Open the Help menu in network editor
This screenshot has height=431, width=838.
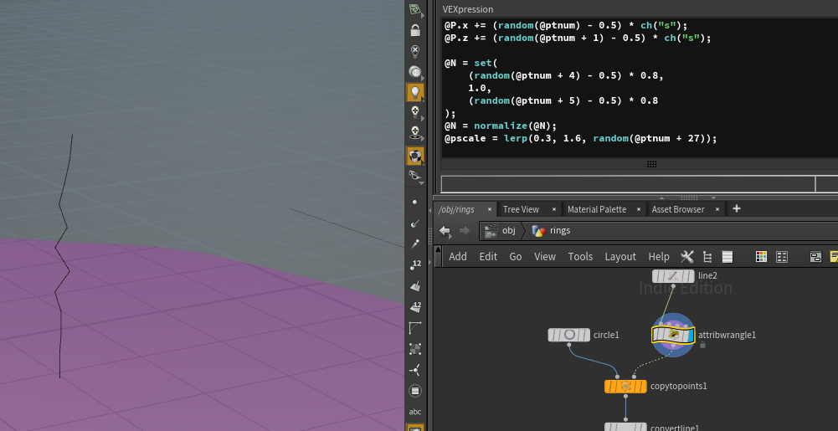(659, 257)
